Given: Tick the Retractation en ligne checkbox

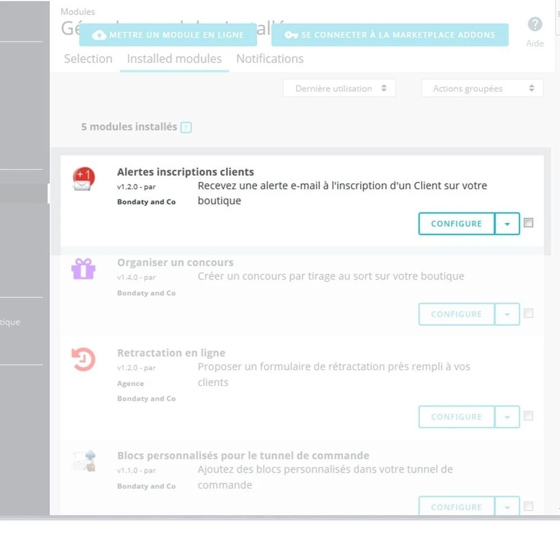Looking at the screenshot, I should [x=528, y=416].
